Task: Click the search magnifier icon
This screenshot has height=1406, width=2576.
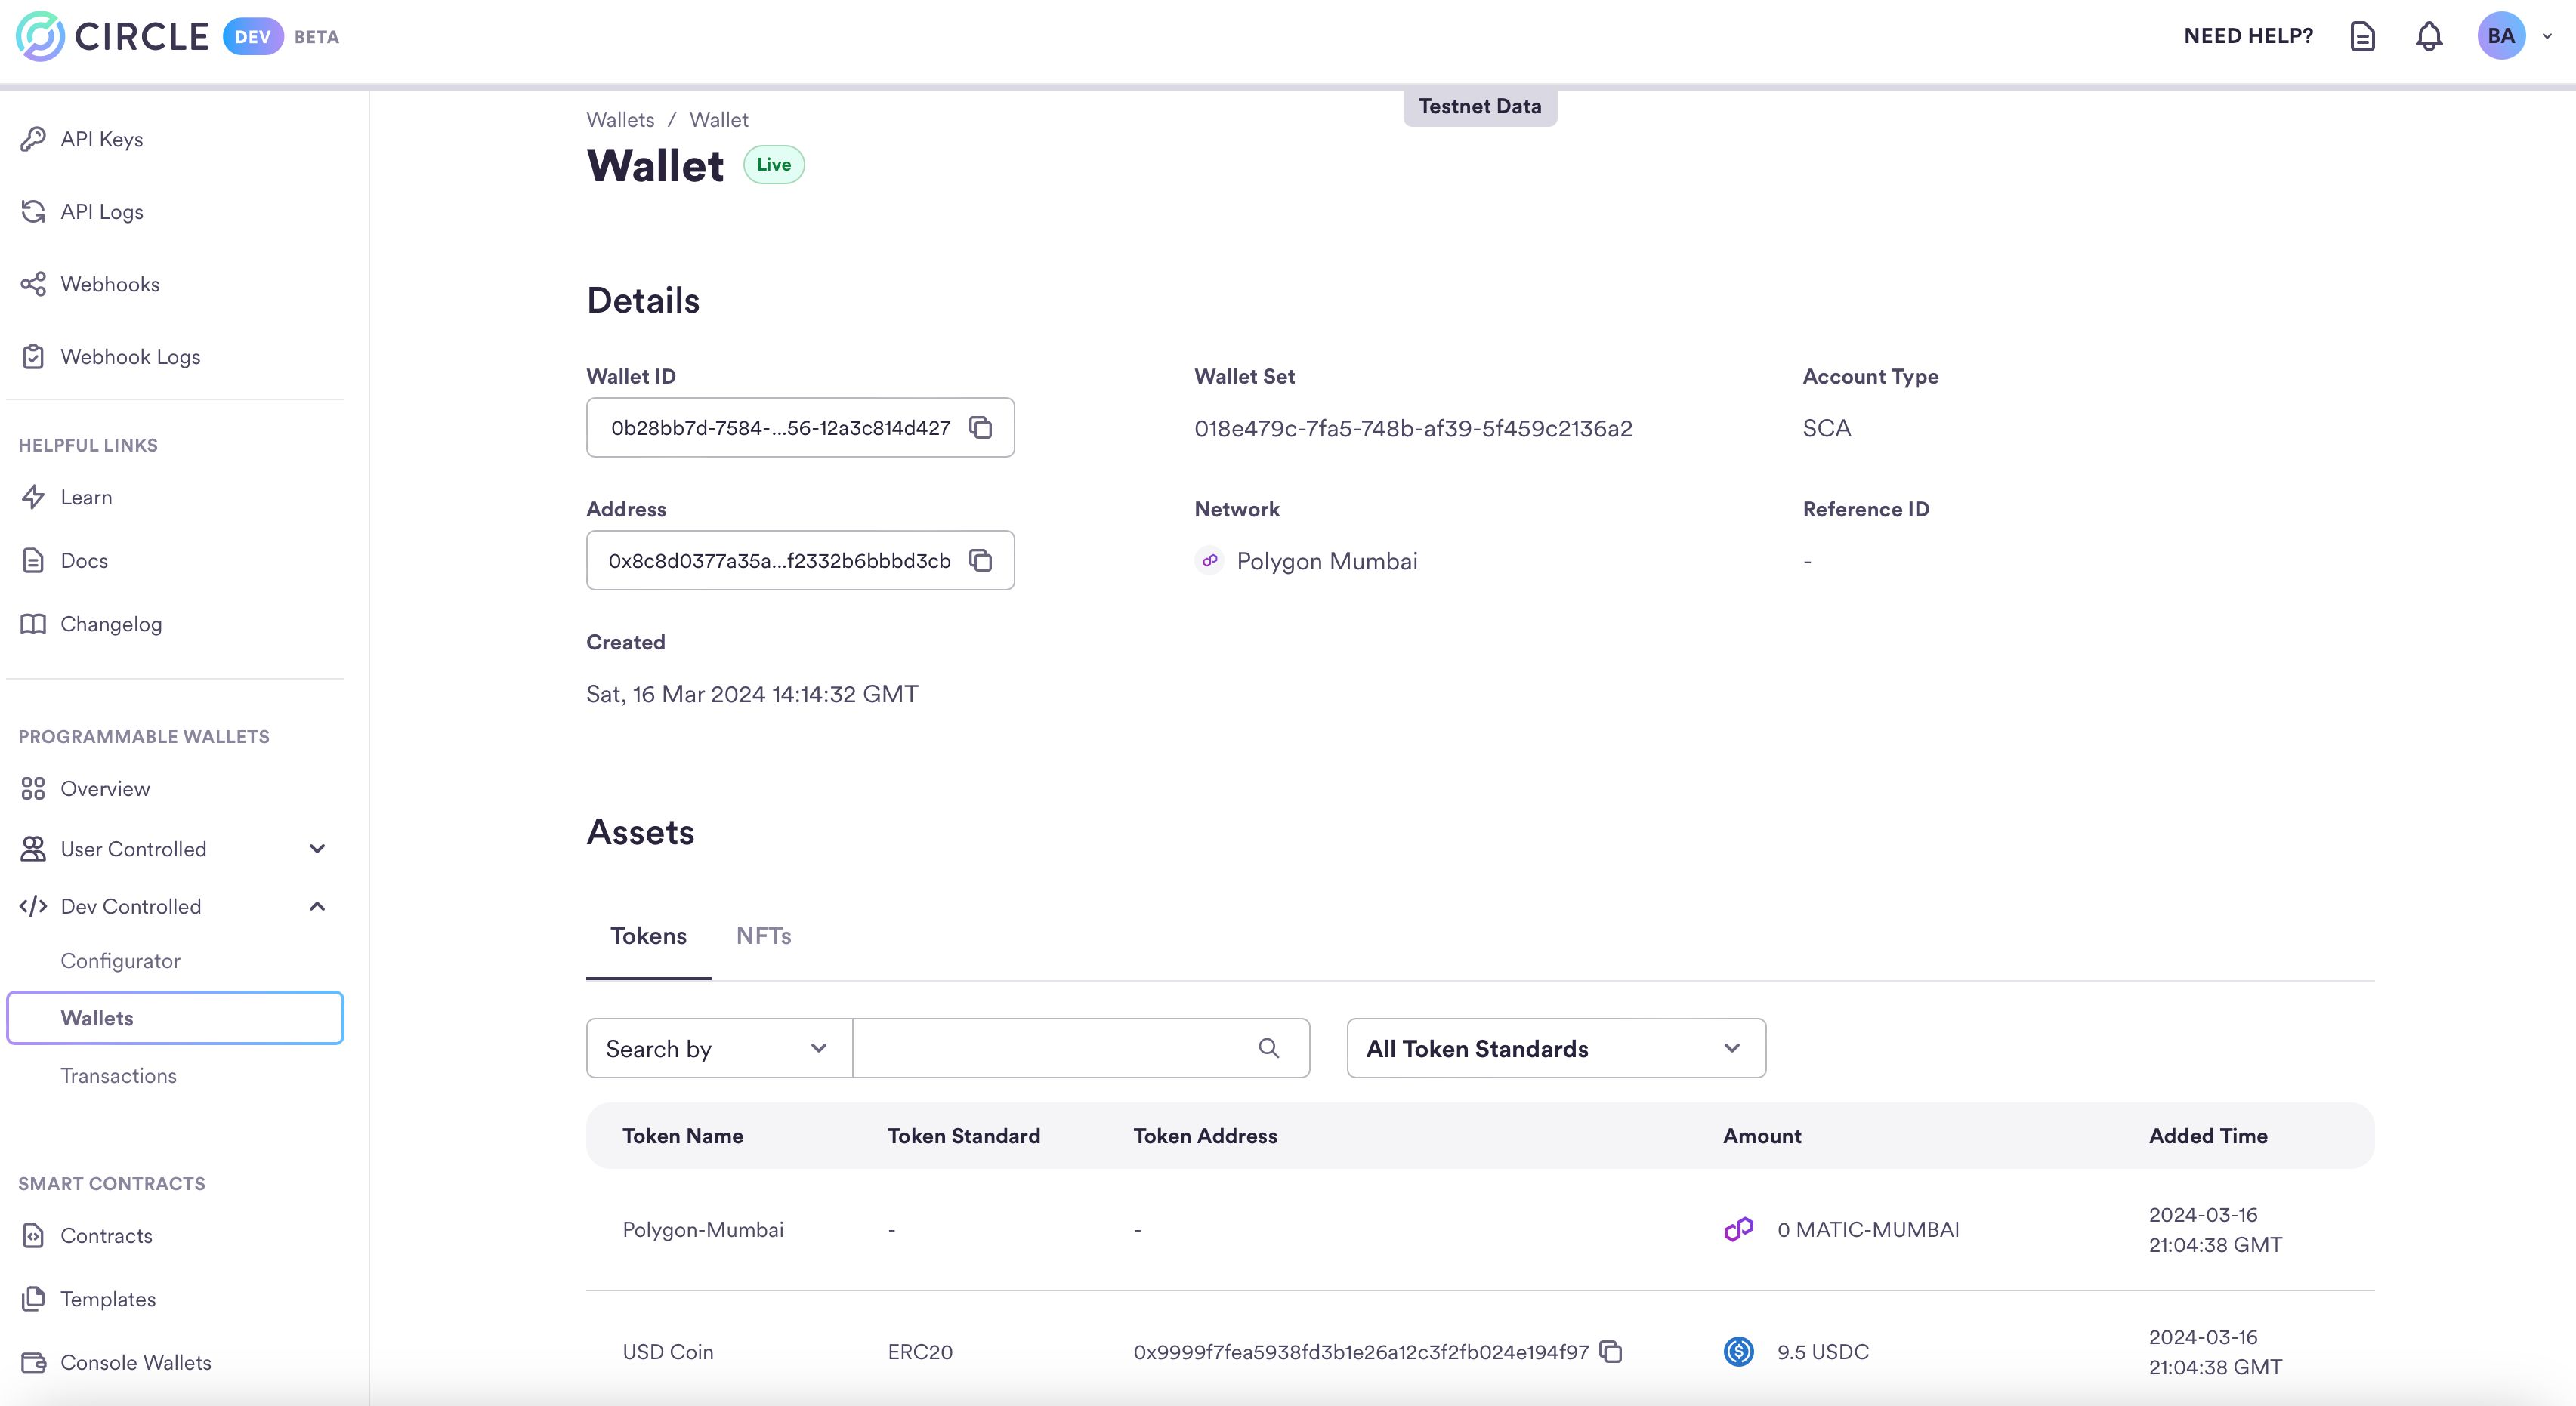Action: [1268, 1047]
